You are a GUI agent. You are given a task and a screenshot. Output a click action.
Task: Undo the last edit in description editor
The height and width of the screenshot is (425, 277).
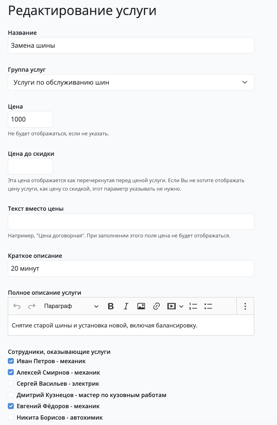pos(17,306)
